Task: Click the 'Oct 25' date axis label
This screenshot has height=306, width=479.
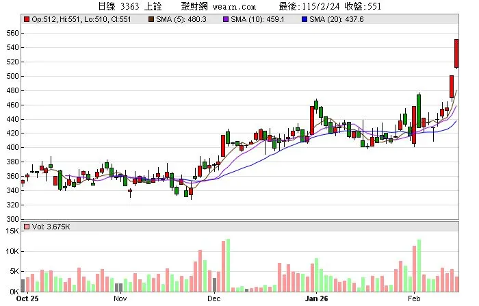Action: click(x=27, y=298)
